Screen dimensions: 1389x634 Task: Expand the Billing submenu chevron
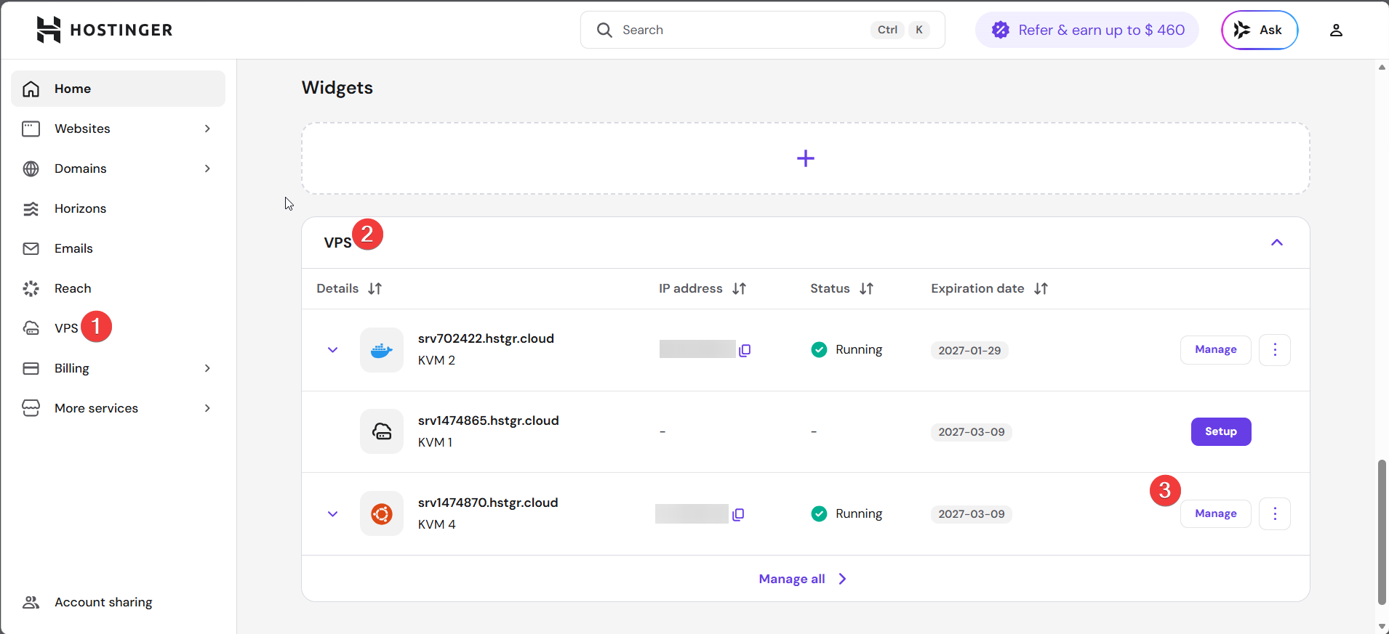(207, 368)
